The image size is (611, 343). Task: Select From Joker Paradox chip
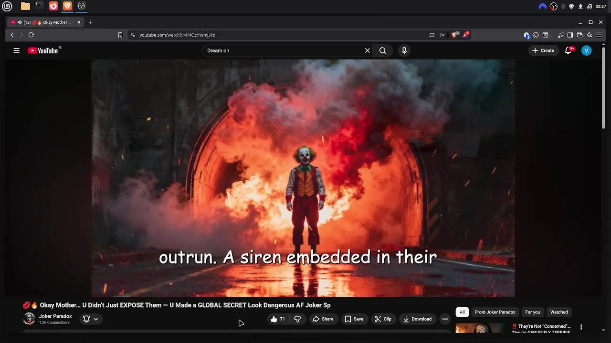coord(495,312)
